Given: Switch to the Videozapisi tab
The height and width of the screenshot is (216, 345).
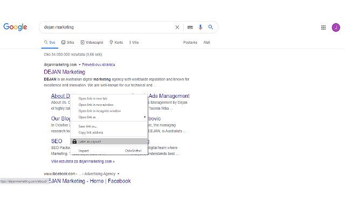Looking at the screenshot, I should 92,42.
